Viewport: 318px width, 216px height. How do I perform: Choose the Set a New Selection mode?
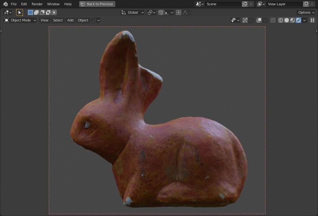coord(30,12)
